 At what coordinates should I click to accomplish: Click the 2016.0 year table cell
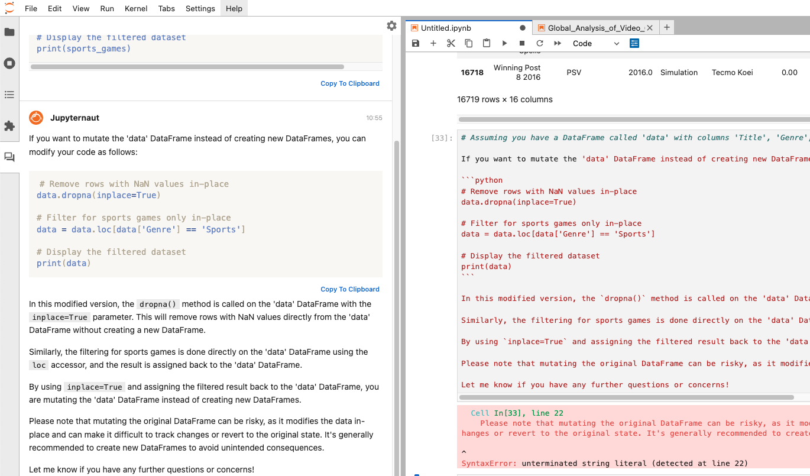pos(640,72)
